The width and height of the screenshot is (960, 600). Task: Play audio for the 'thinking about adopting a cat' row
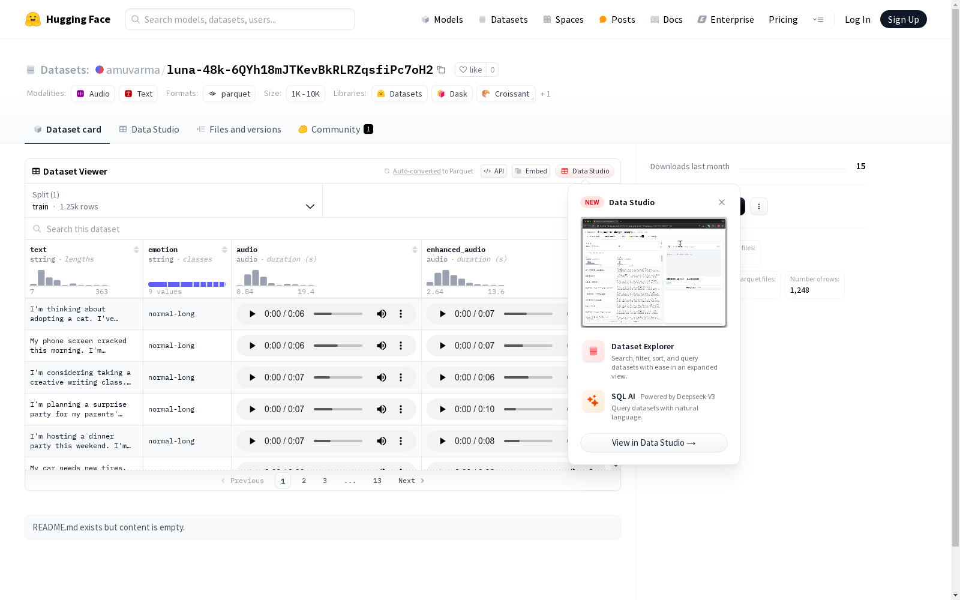pos(252,314)
